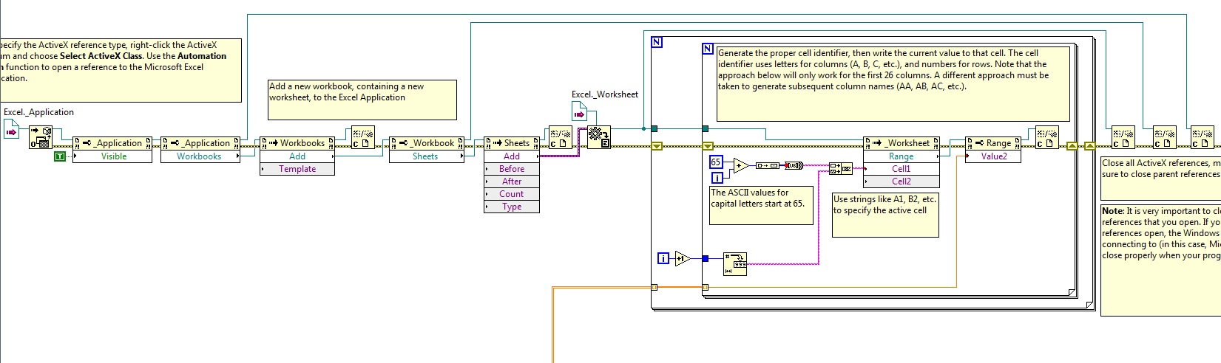Click the inner loop right shift register
1221x363 pixels.
click(1072, 146)
